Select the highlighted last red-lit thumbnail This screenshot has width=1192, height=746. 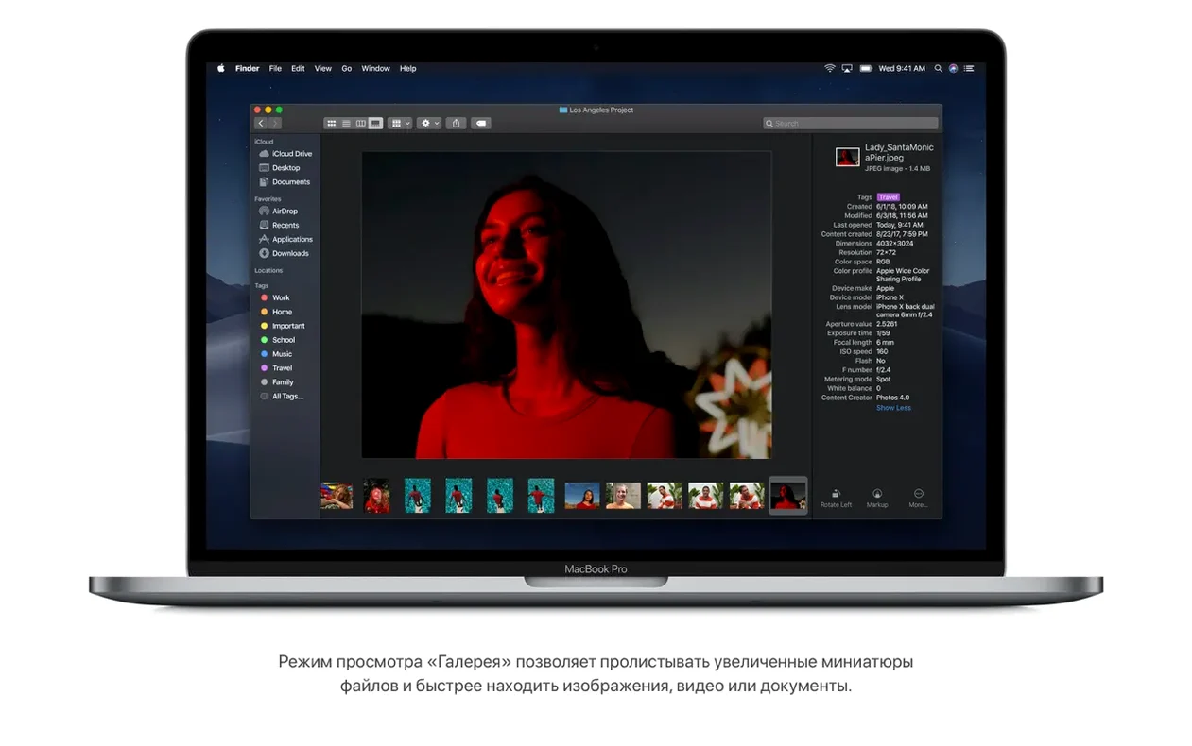point(788,496)
